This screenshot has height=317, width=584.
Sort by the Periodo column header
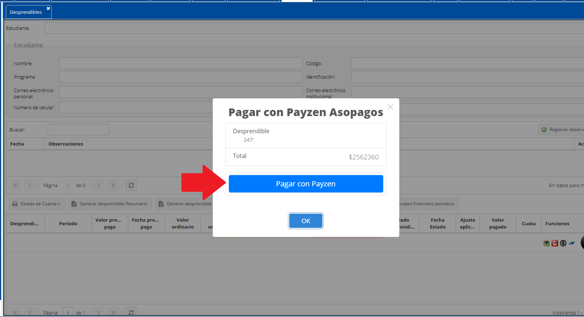coord(68,223)
